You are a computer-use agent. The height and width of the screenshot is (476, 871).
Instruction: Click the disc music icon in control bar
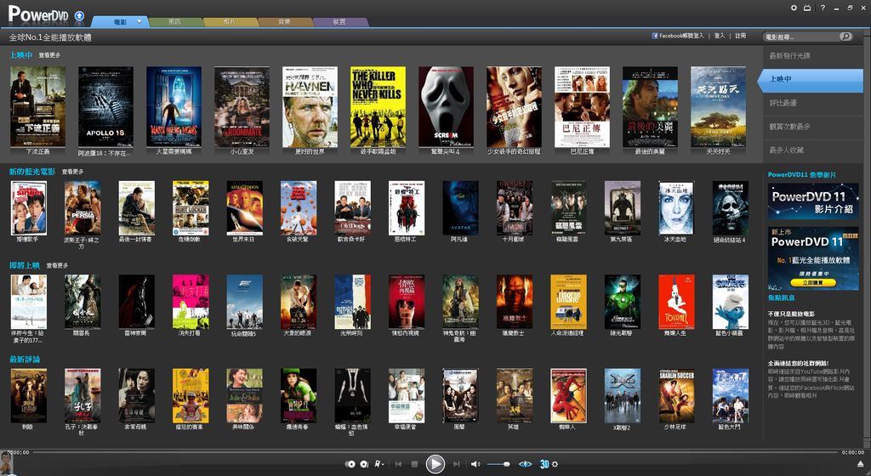click(x=364, y=464)
